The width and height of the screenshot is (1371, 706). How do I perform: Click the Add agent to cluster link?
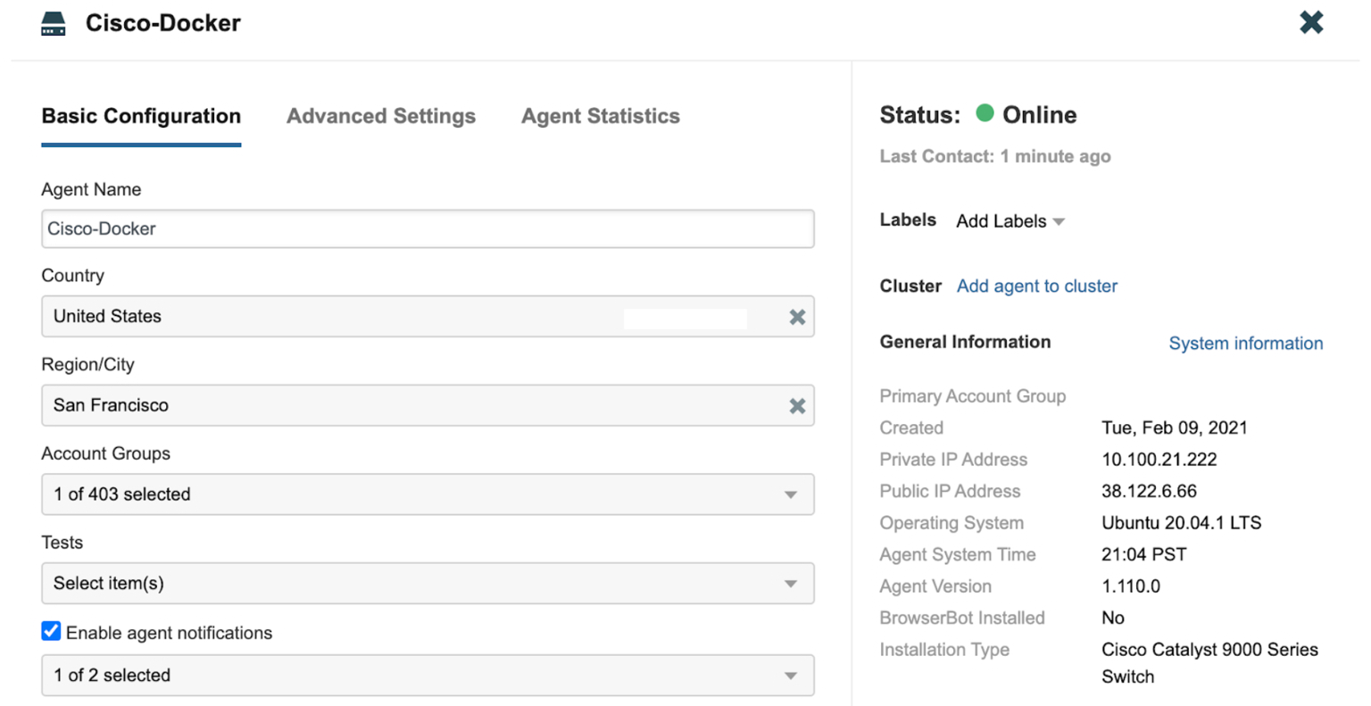(x=1037, y=287)
